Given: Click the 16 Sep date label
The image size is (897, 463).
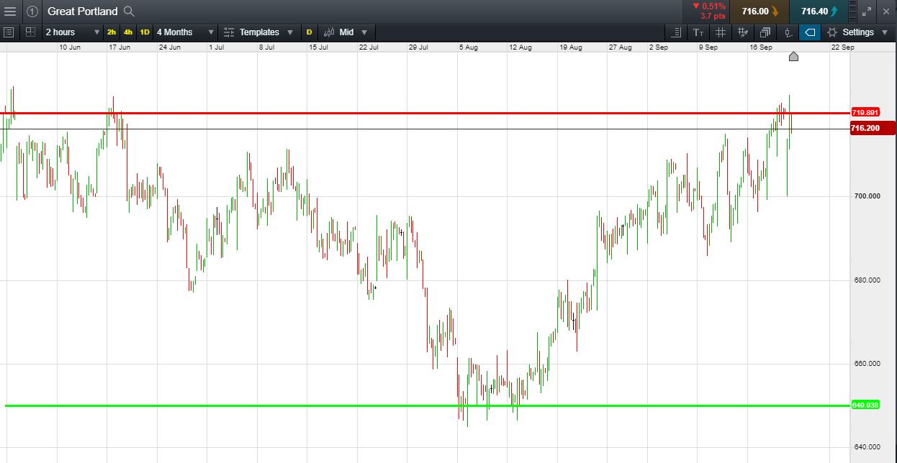Looking at the screenshot, I should [762, 47].
